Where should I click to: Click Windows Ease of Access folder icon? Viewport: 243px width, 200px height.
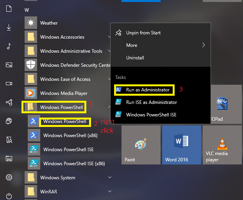pyautogui.click(x=31, y=79)
